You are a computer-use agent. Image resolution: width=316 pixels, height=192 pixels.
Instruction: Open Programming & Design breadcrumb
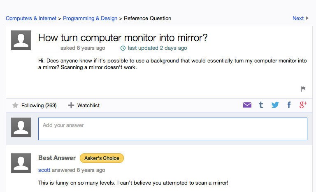(90, 18)
